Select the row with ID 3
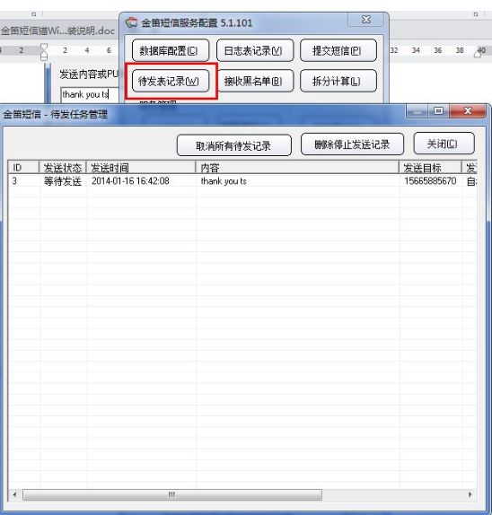Viewport: 492px width, 515px height. (x=242, y=180)
